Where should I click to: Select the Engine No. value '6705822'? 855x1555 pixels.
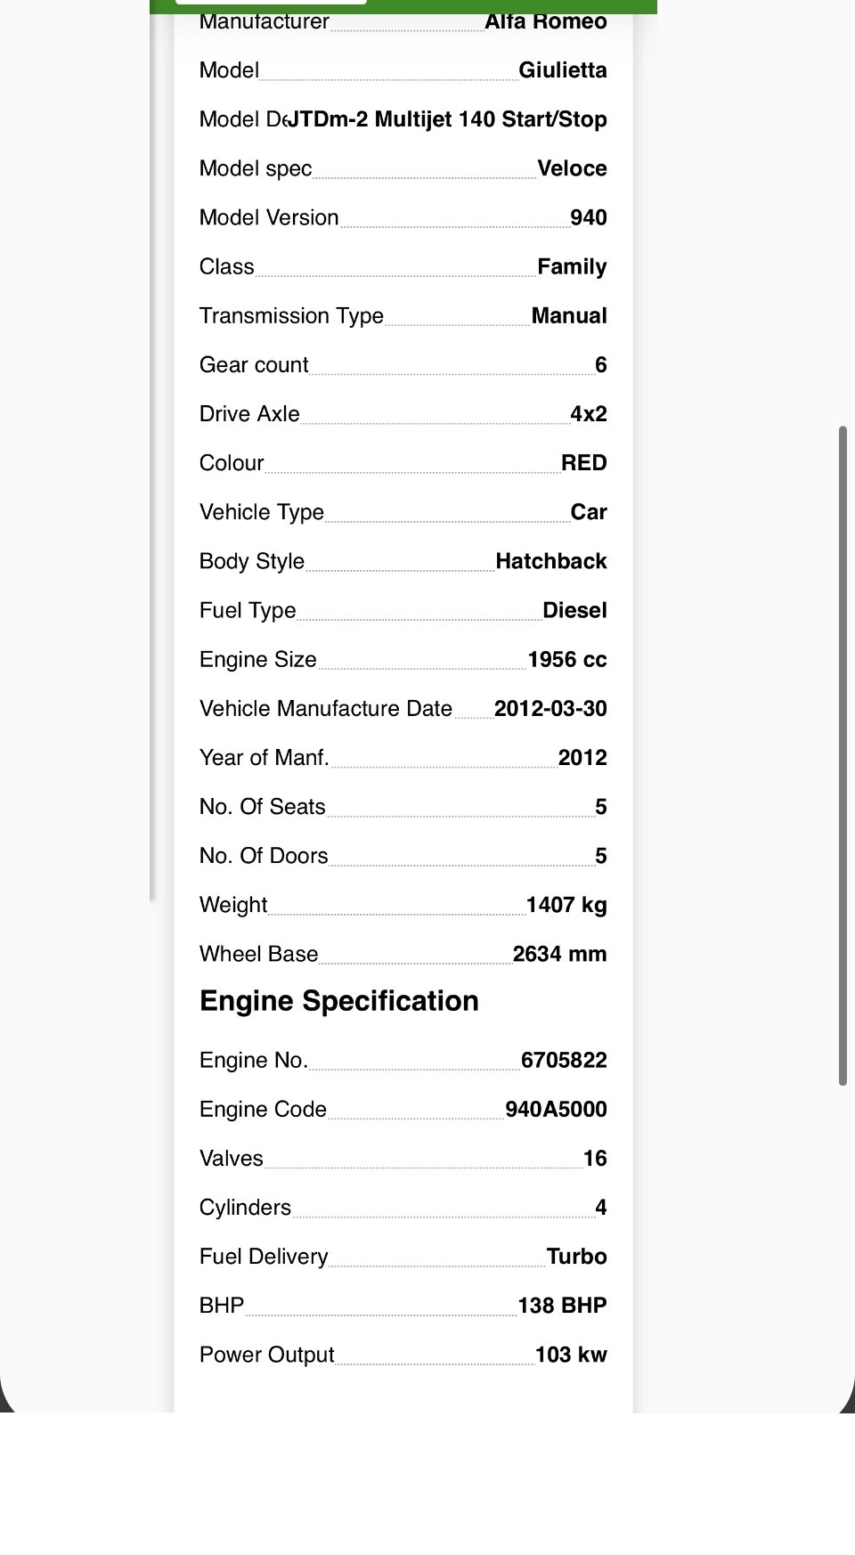point(564,1060)
